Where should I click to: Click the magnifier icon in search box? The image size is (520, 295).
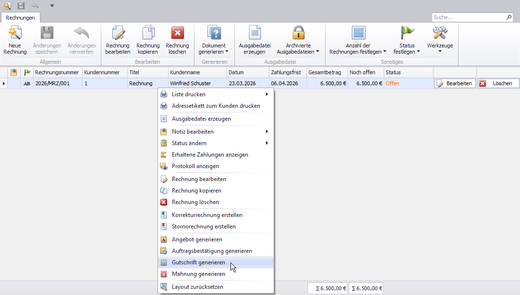click(509, 17)
